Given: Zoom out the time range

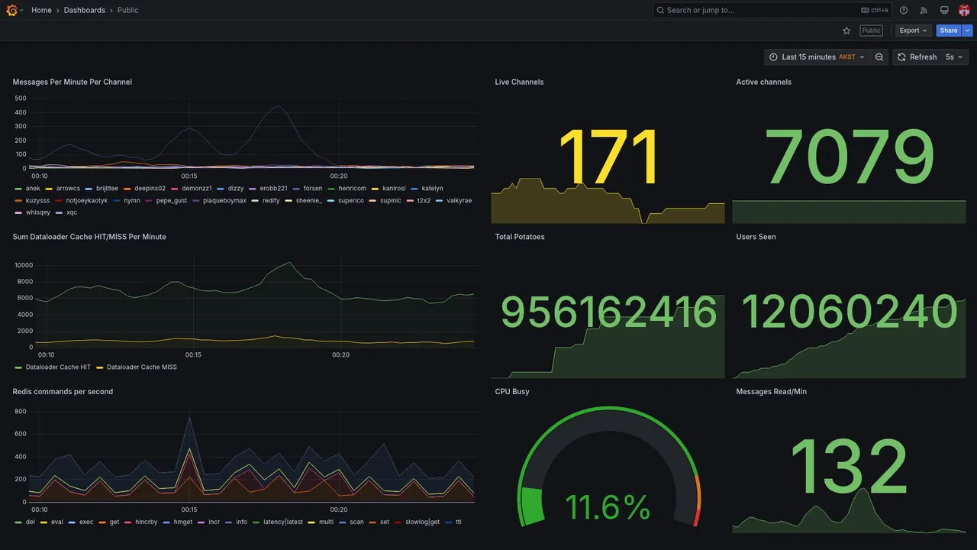Looking at the screenshot, I should (879, 57).
